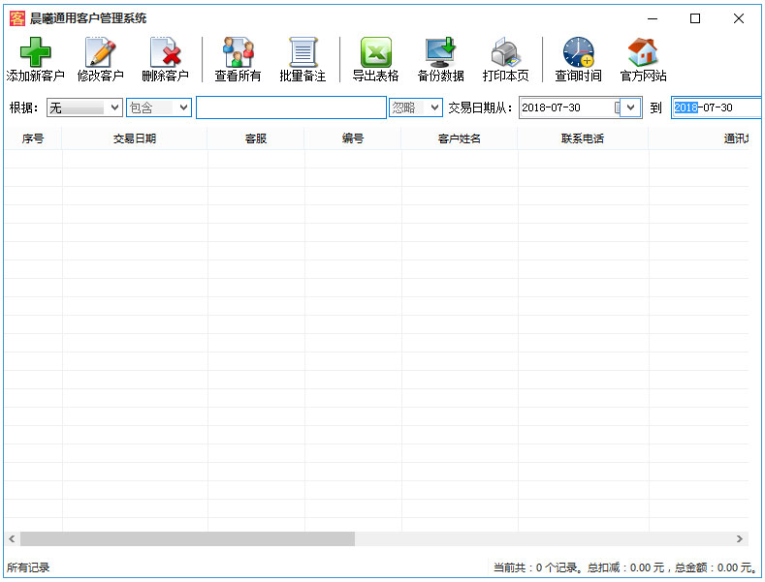Open the 根据 field dropdown showing 无
Viewport: 765px width, 582px height.
(x=84, y=107)
